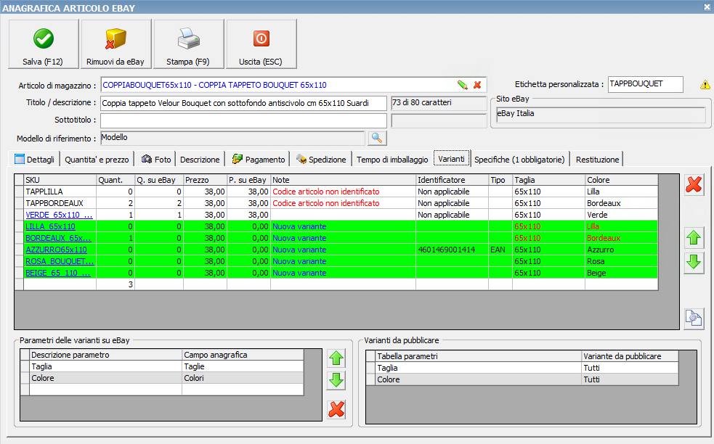714x444 pixels.
Task: Delete variant with red X beside the grid
Action: click(694, 185)
